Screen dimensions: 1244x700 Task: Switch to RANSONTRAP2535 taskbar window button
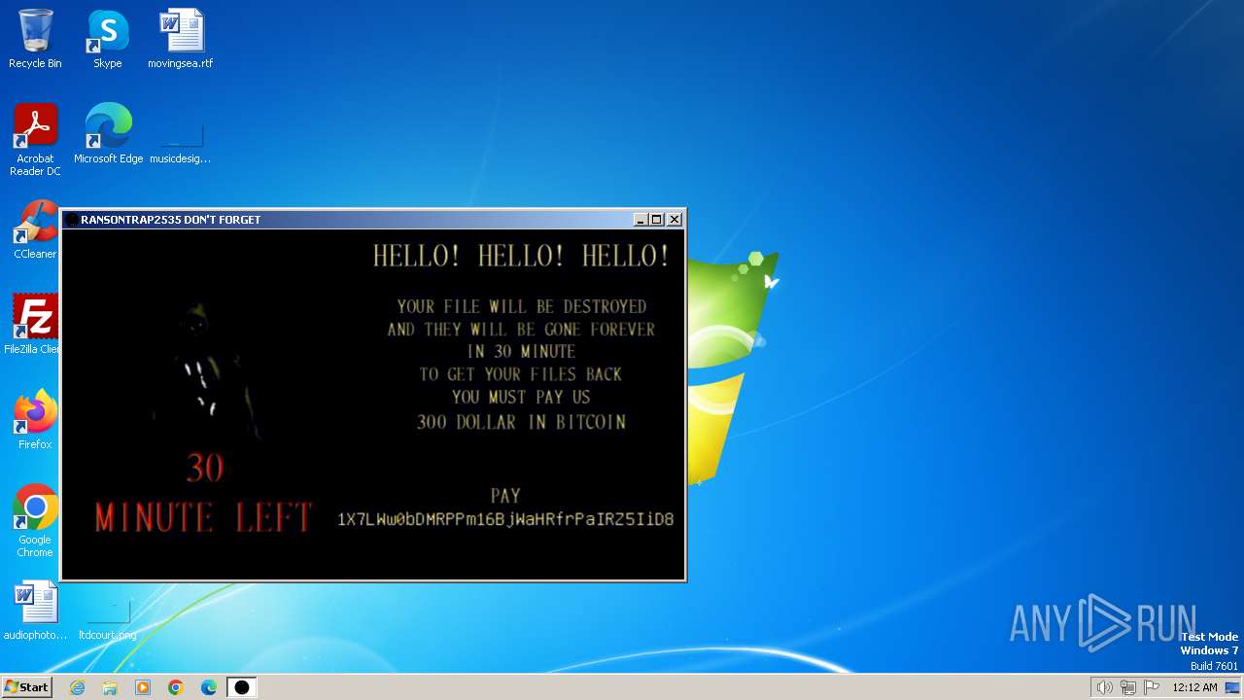tap(242, 687)
